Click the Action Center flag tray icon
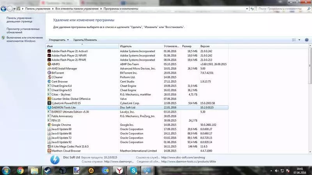Image resolution: width=312 pixels, height=175 pixels. click(288, 171)
